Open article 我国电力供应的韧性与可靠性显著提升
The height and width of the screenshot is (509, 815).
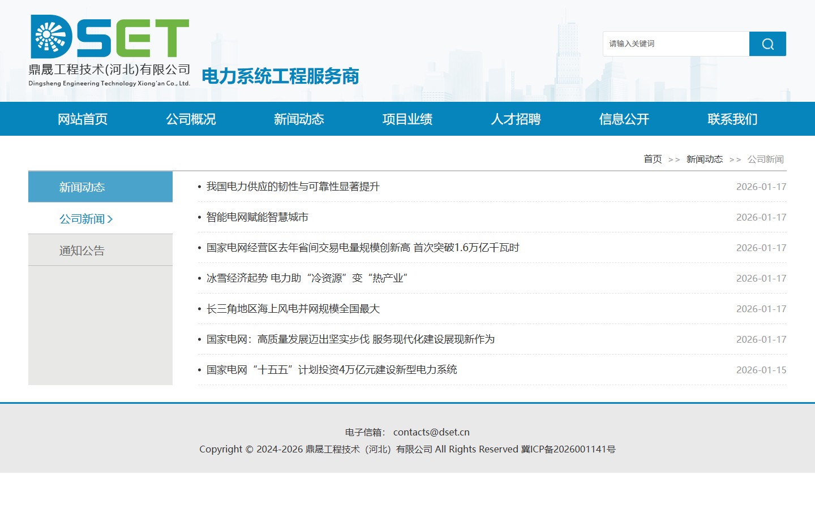[x=293, y=187]
